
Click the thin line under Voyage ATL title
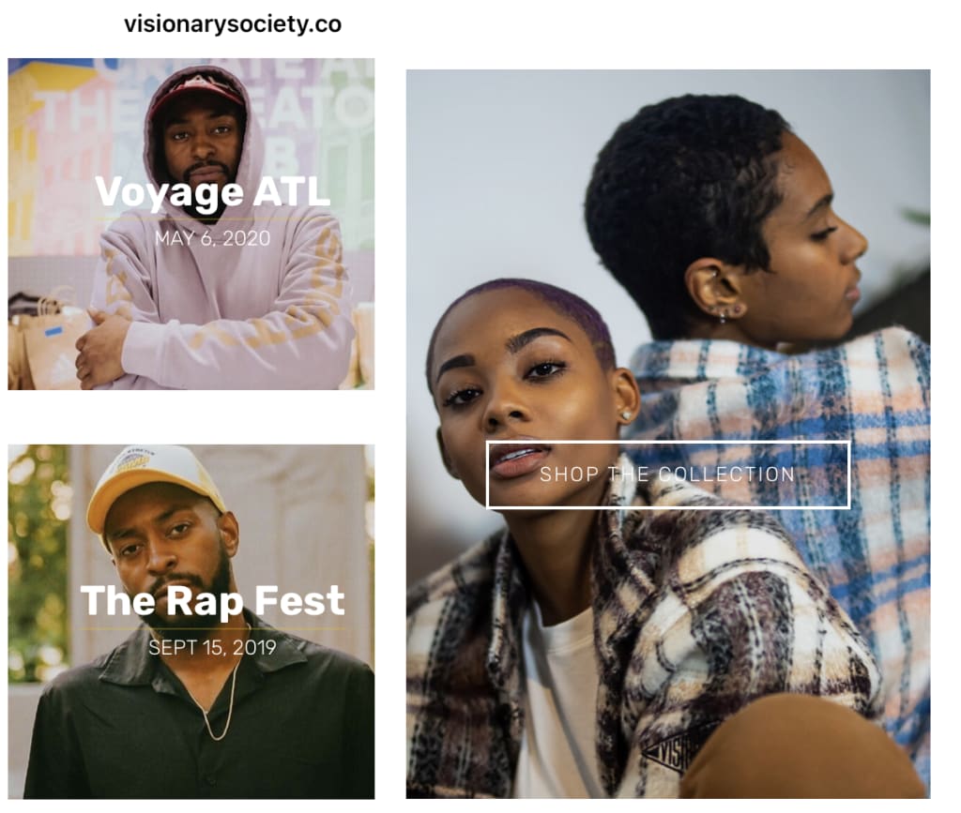(x=213, y=219)
